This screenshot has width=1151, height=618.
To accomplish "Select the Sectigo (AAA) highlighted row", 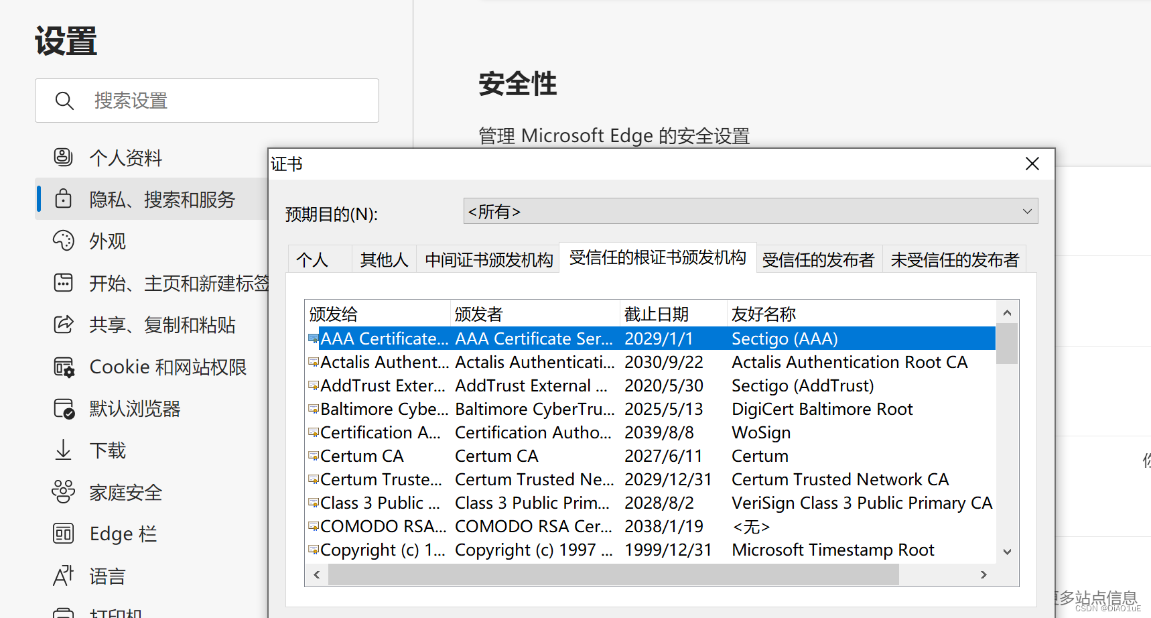I will tap(651, 338).
